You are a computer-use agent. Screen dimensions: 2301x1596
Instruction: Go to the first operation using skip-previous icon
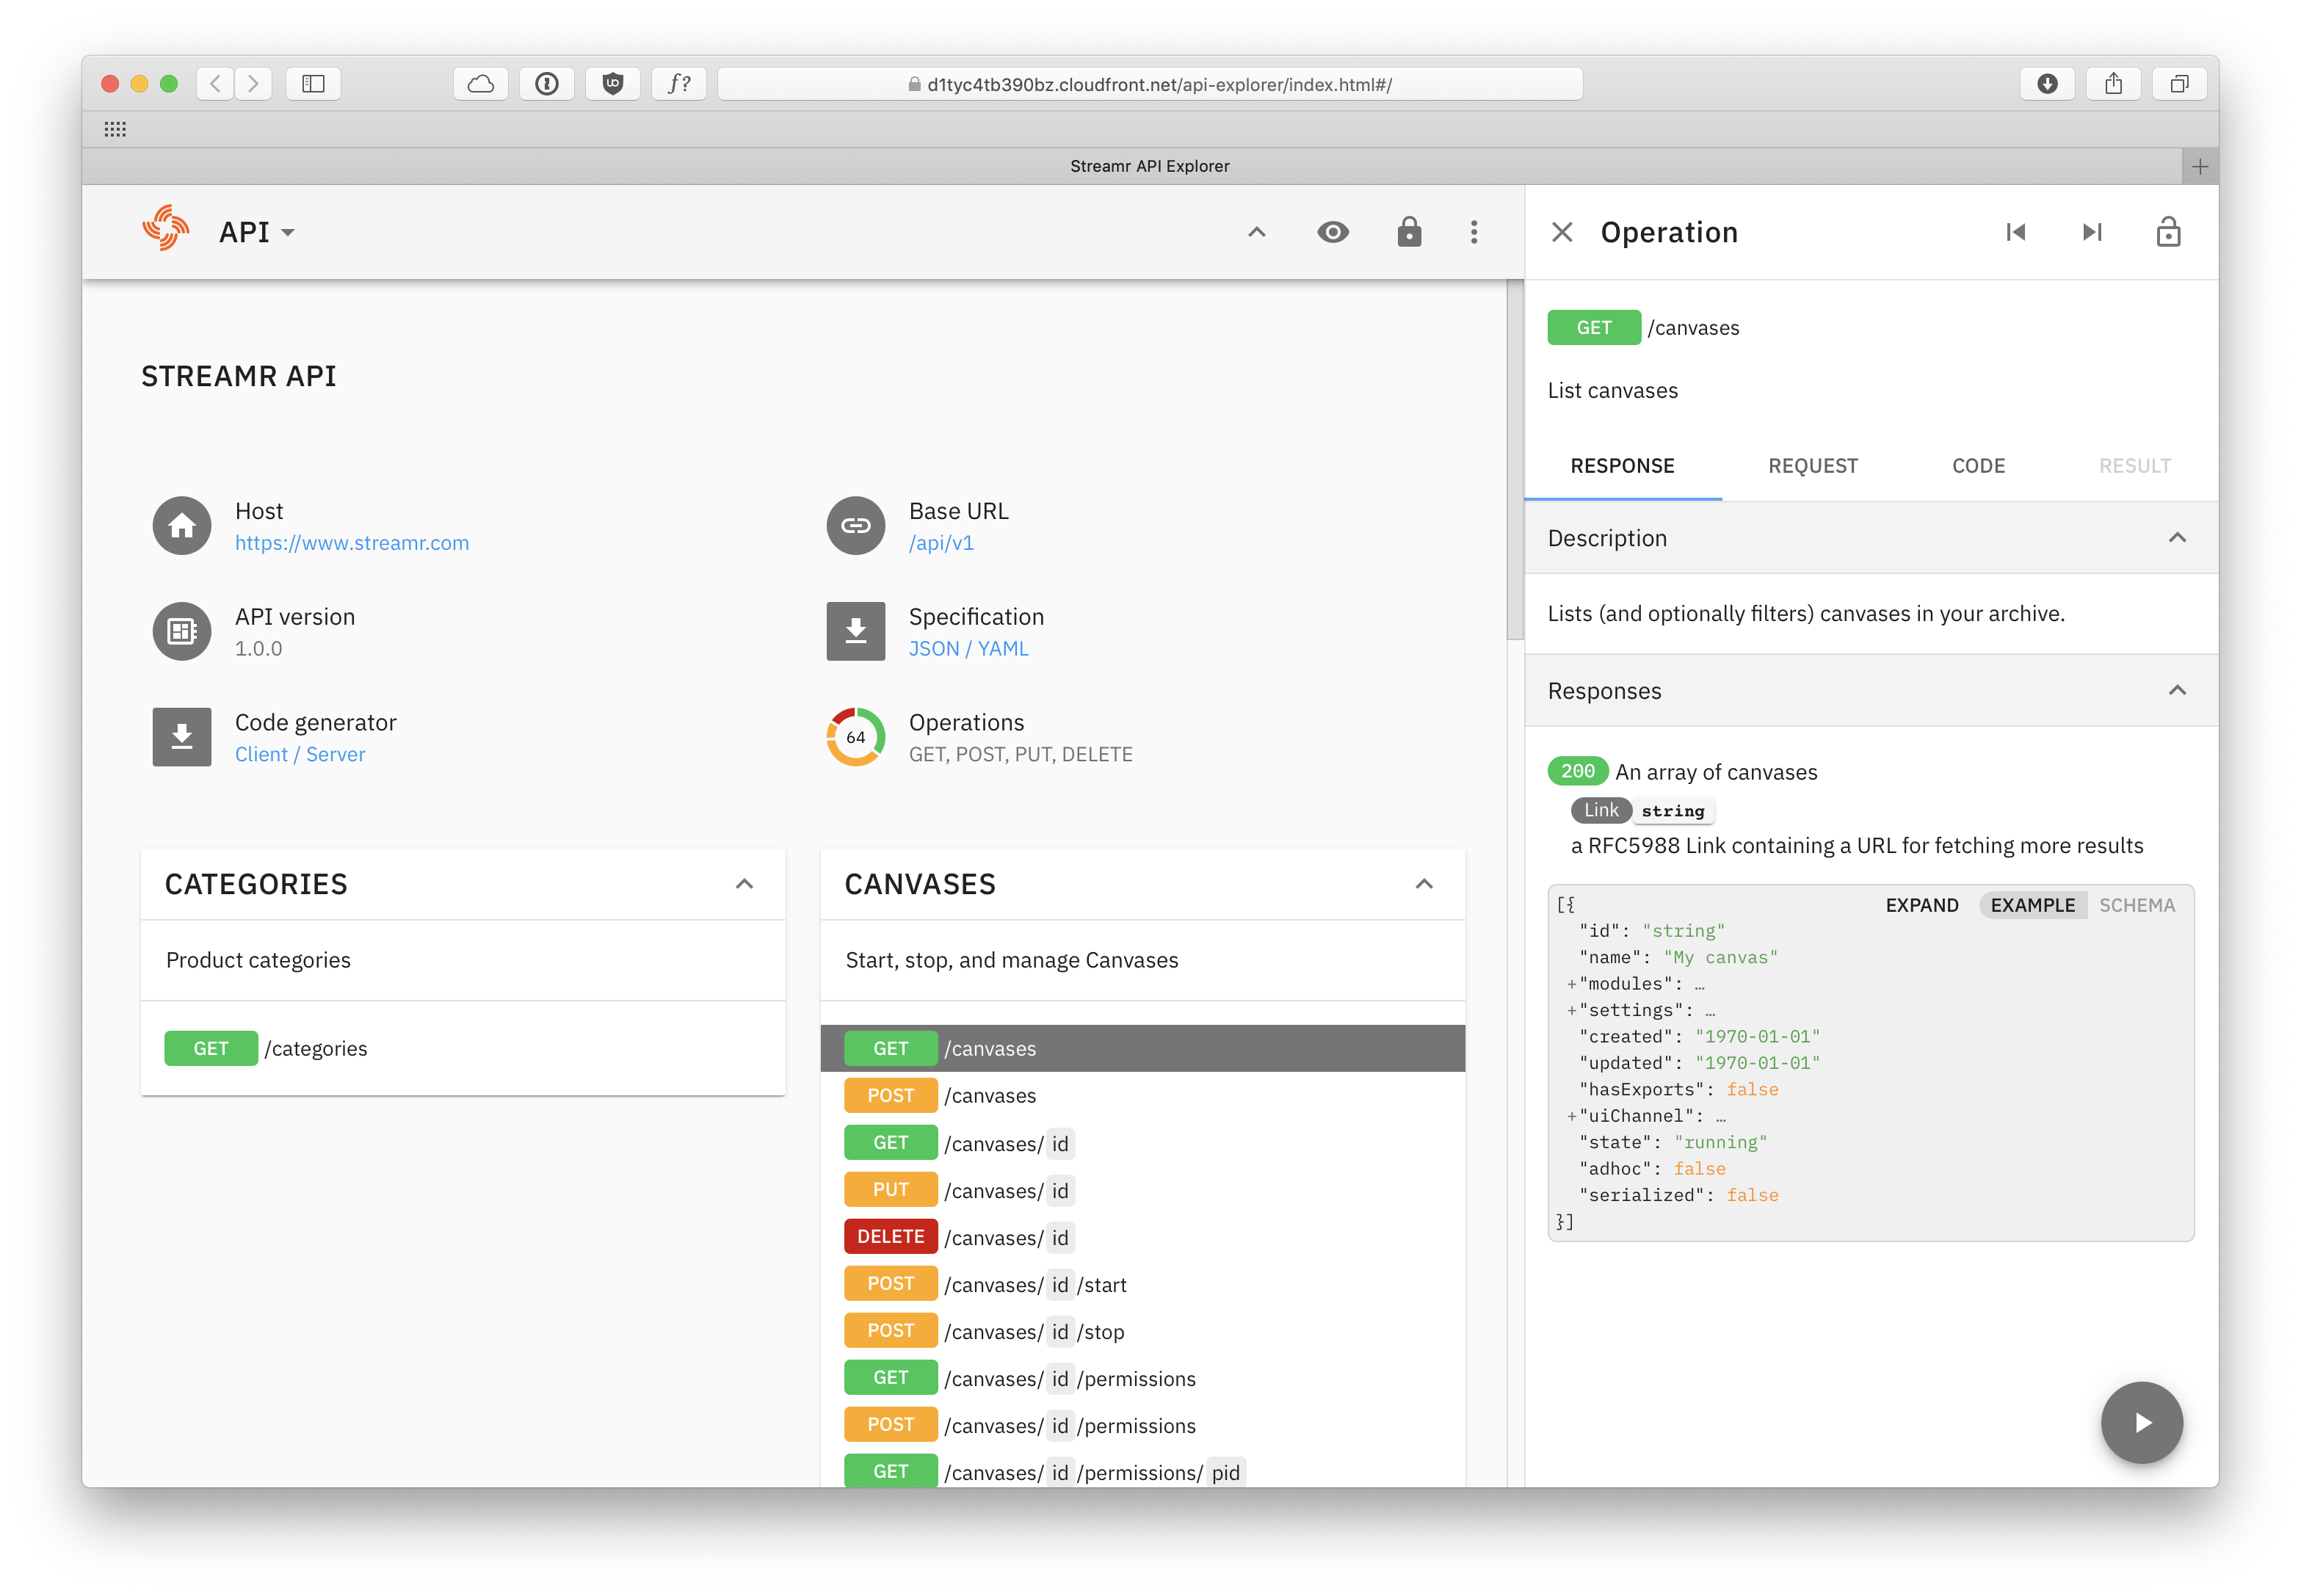pyautogui.click(x=2015, y=232)
